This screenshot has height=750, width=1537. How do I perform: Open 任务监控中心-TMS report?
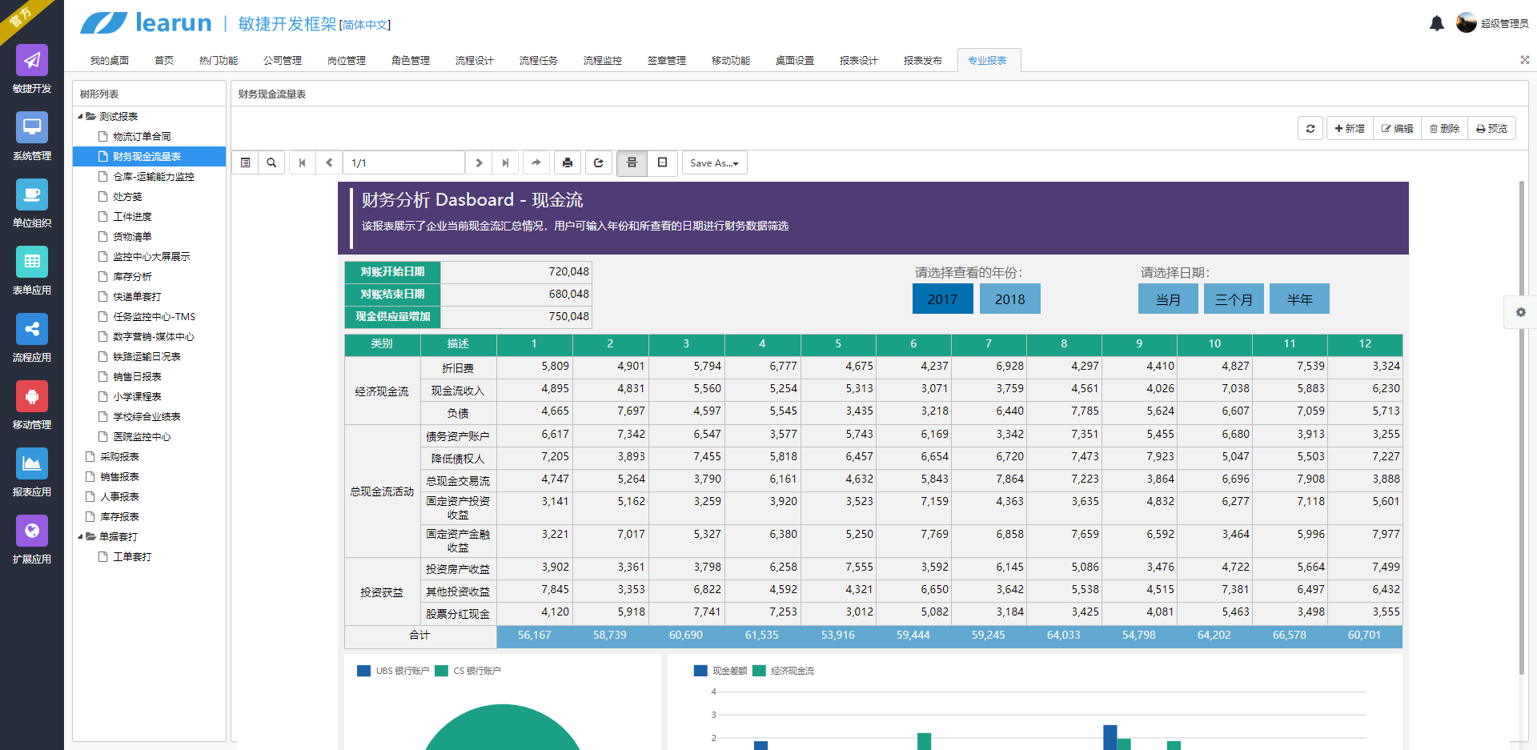(154, 316)
